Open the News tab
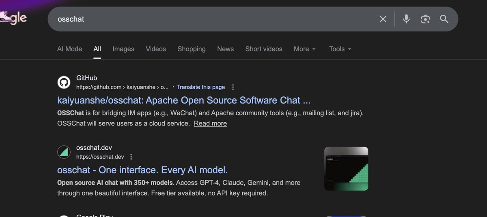This screenshot has width=487, height=217. [225, 49]
